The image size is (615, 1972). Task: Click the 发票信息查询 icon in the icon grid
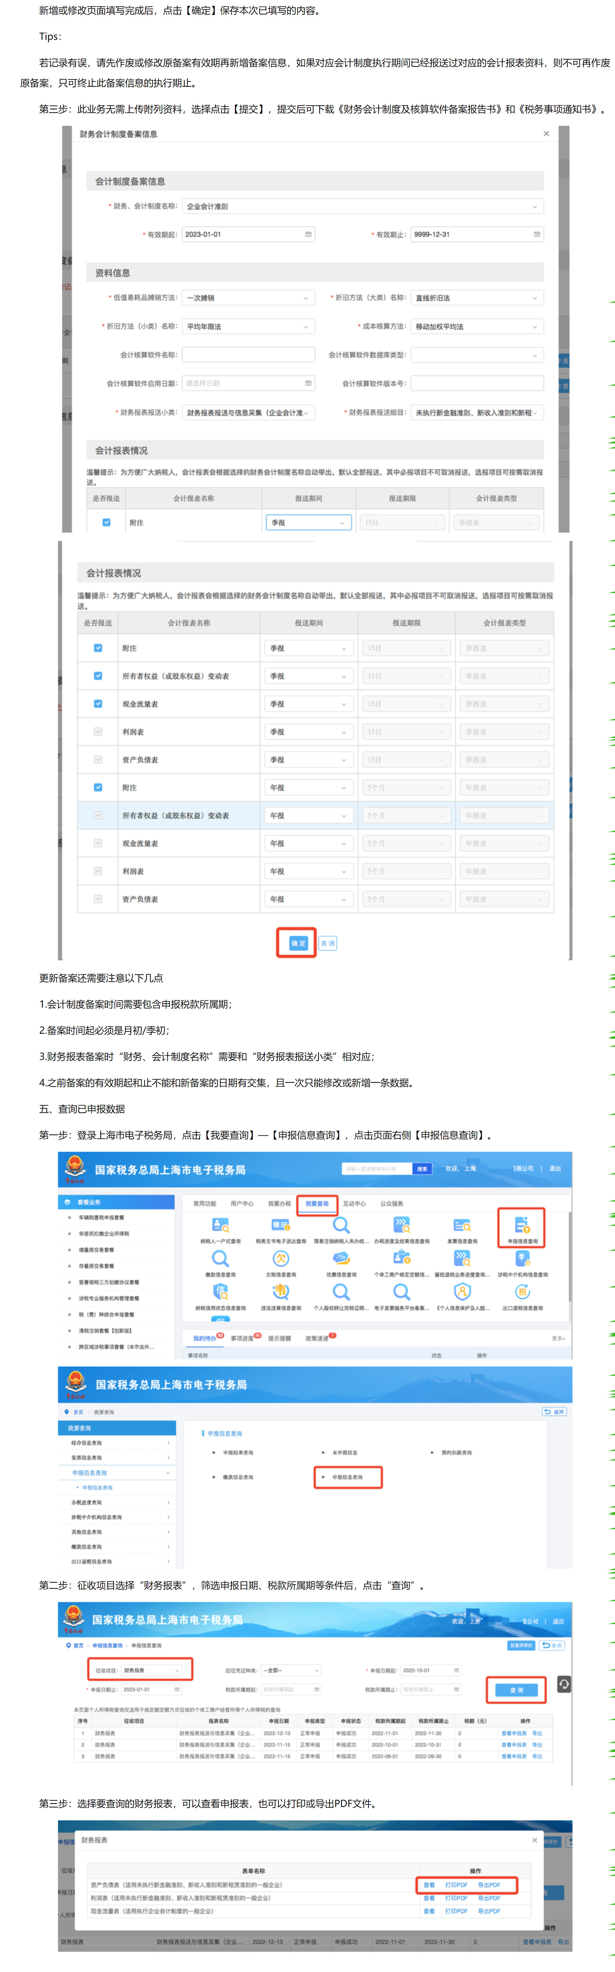pyautogui.click(x=462, y=1225)
